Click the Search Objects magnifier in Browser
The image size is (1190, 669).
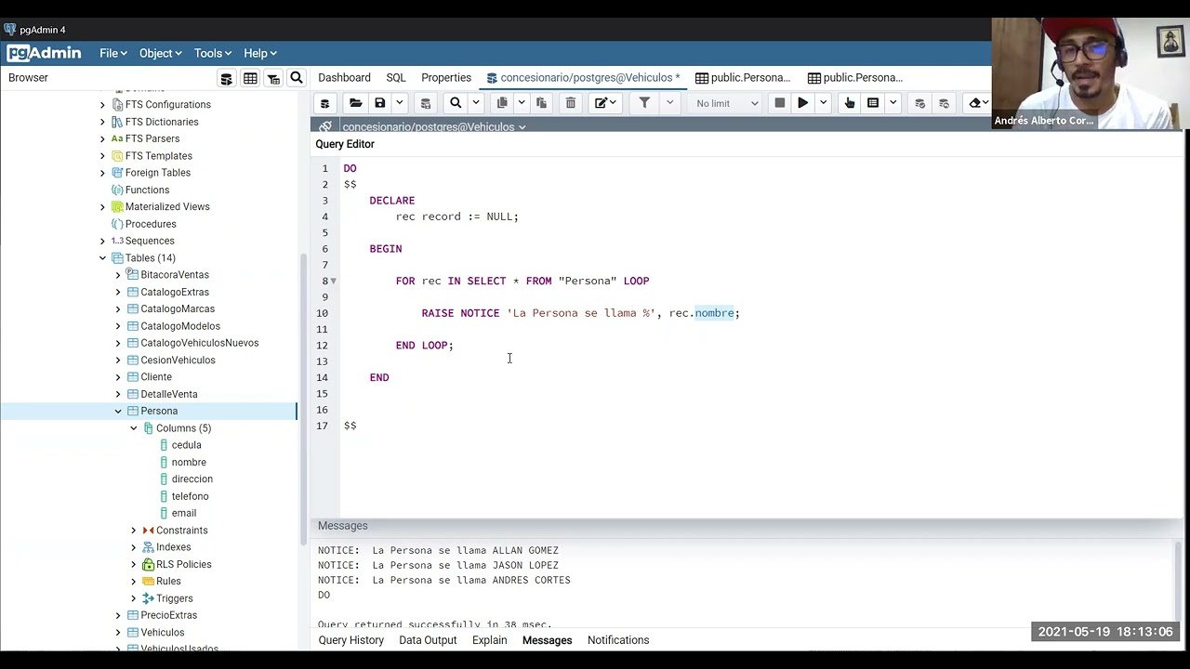pyautogui.click(x=297, y=78)
